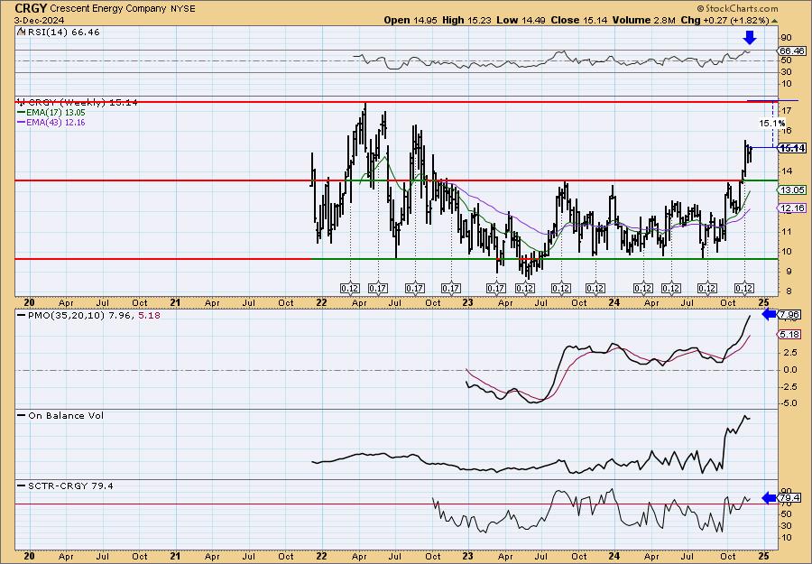
Task: Click the Chg +0.27 (+1.82%) value
Action: pos(725,20)
